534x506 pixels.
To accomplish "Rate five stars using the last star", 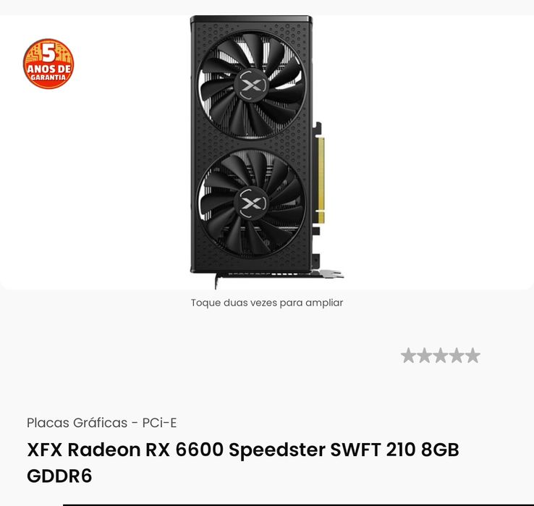I will click(472, 355).
